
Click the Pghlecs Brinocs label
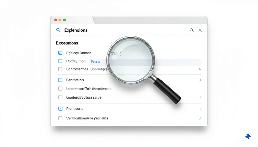pyautogui.click(x=79, y=53)
